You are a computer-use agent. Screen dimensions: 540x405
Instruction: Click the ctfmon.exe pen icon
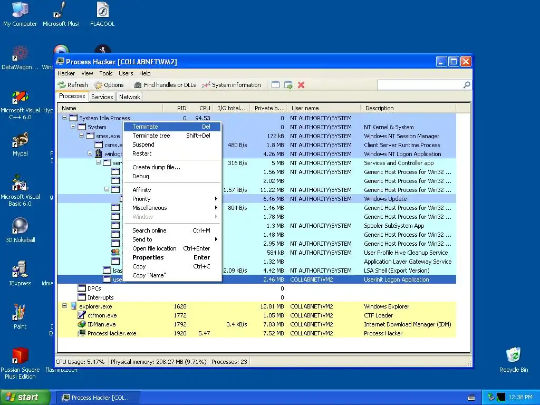pos(82,315)
